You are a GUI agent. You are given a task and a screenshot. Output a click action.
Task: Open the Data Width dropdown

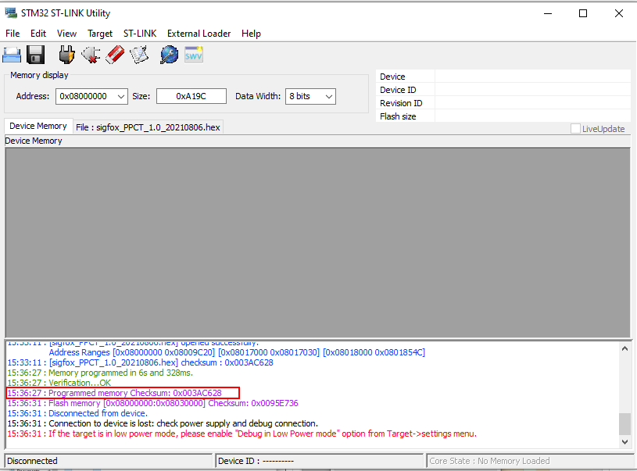[x=310, y=97]
